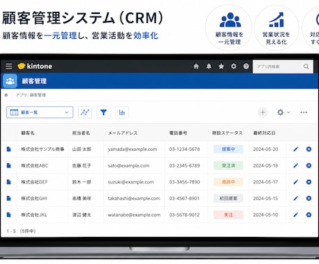Open app settings gear dropdown
Screen dimensions: 319x264
coord(283,113)
